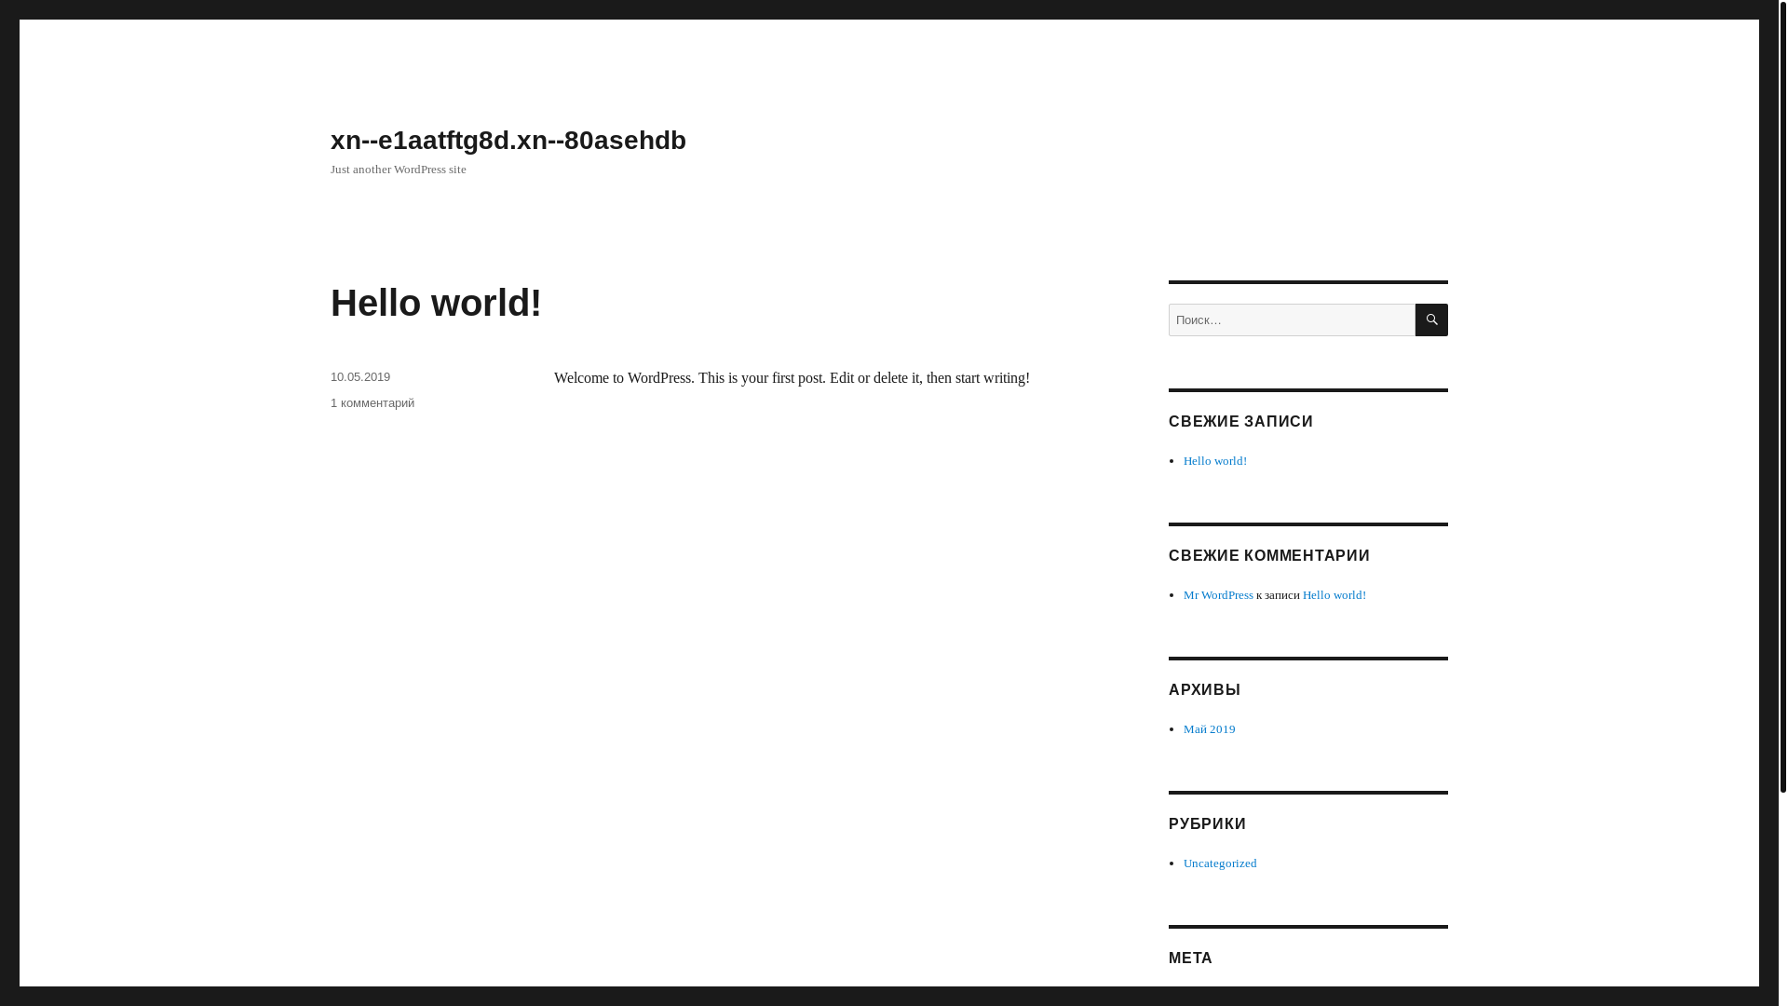Image resolution: width=1788 pixels, height=1006 pixels.
Task: Open site title xn--e1aatftg8d.xn--80asehdb link
Action: pyautogui.click(x=508, y=140)
